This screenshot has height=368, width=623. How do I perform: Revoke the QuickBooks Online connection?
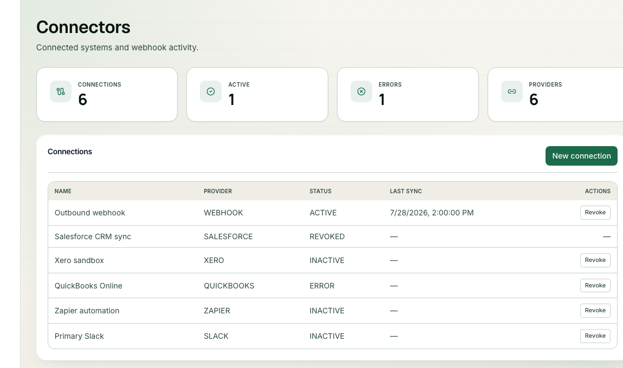coord(595,285)
